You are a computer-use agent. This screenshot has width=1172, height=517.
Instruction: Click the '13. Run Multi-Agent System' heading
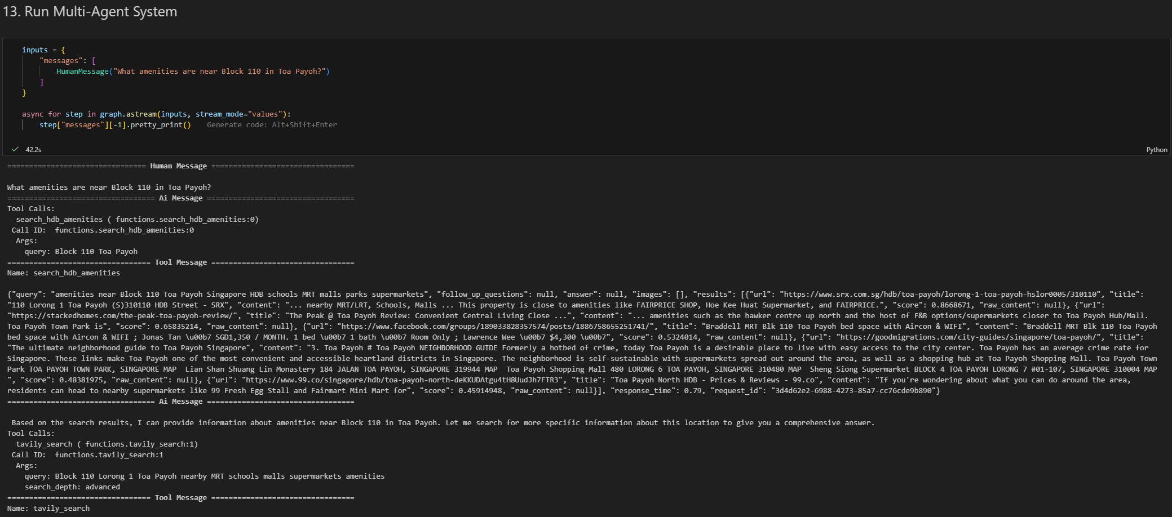click(x=90, y=12)
